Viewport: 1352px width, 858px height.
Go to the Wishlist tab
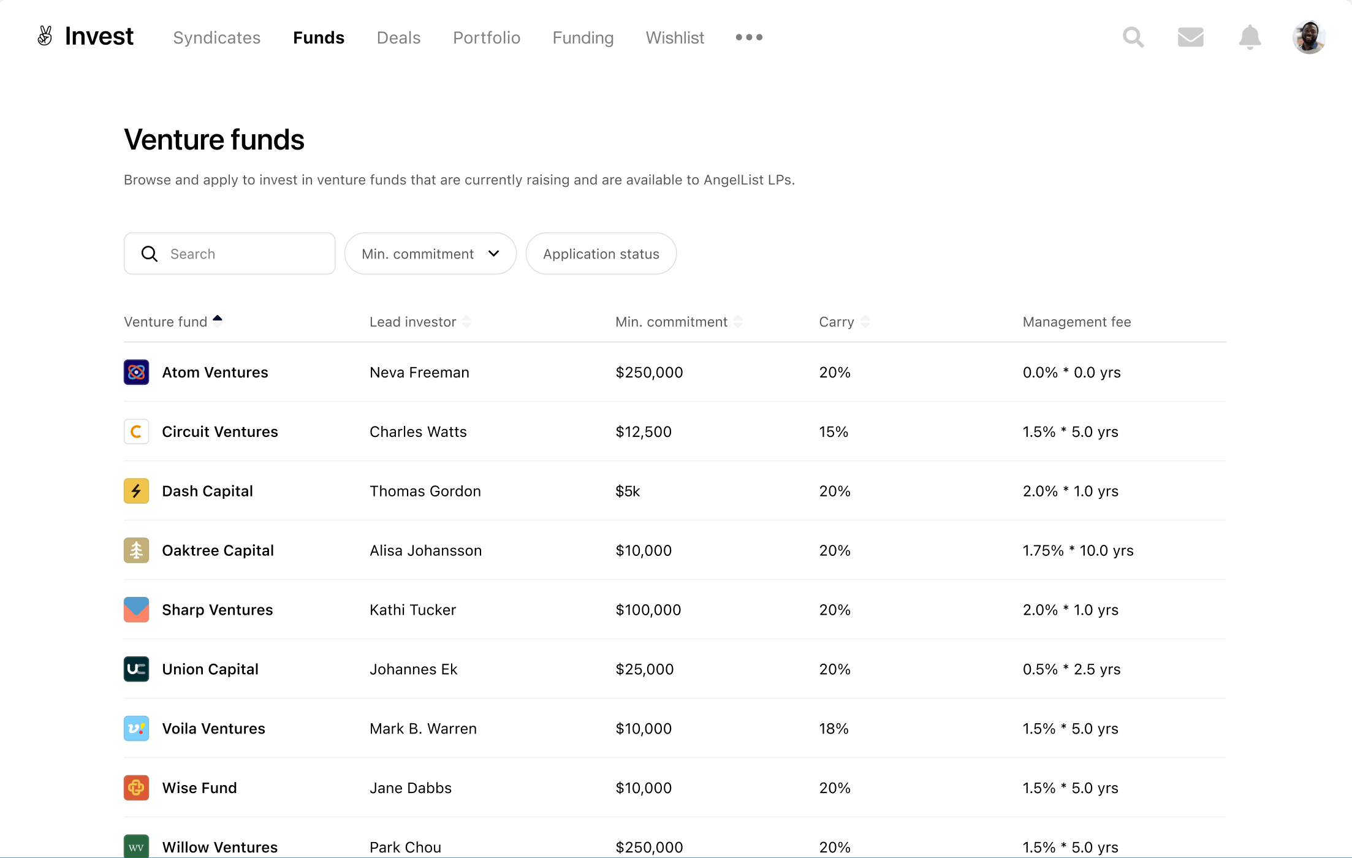(675, 37)
